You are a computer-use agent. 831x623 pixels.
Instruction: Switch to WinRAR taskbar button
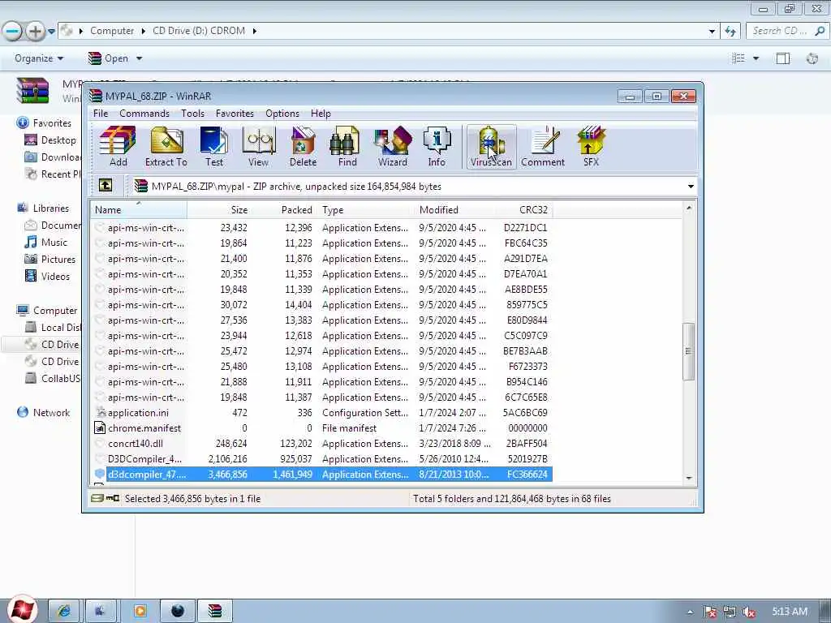214,611
